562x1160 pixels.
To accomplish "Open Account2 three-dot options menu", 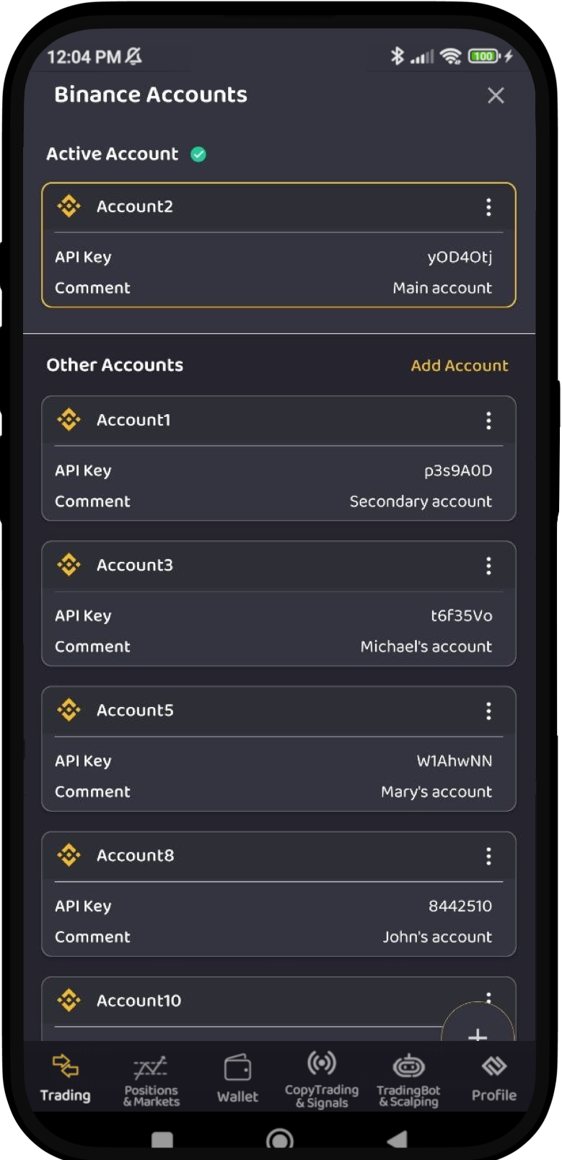I will tap(488, 208).
